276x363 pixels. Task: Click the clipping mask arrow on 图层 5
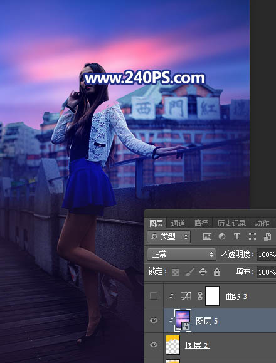(171, 321)
